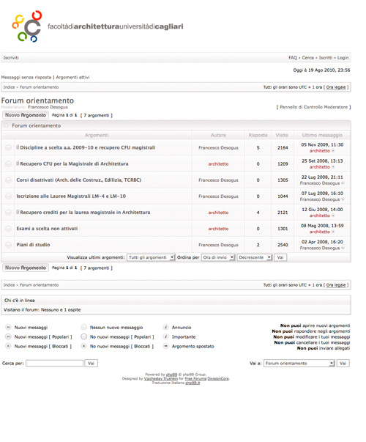Open Argomenti attivi link
Screen dimensions: 366x442
pyautogui.click(x=72, y=77)
